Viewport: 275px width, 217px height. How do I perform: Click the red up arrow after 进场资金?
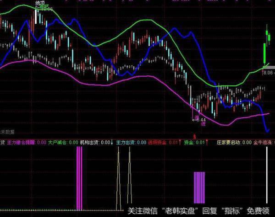click(x=180, y=143)
